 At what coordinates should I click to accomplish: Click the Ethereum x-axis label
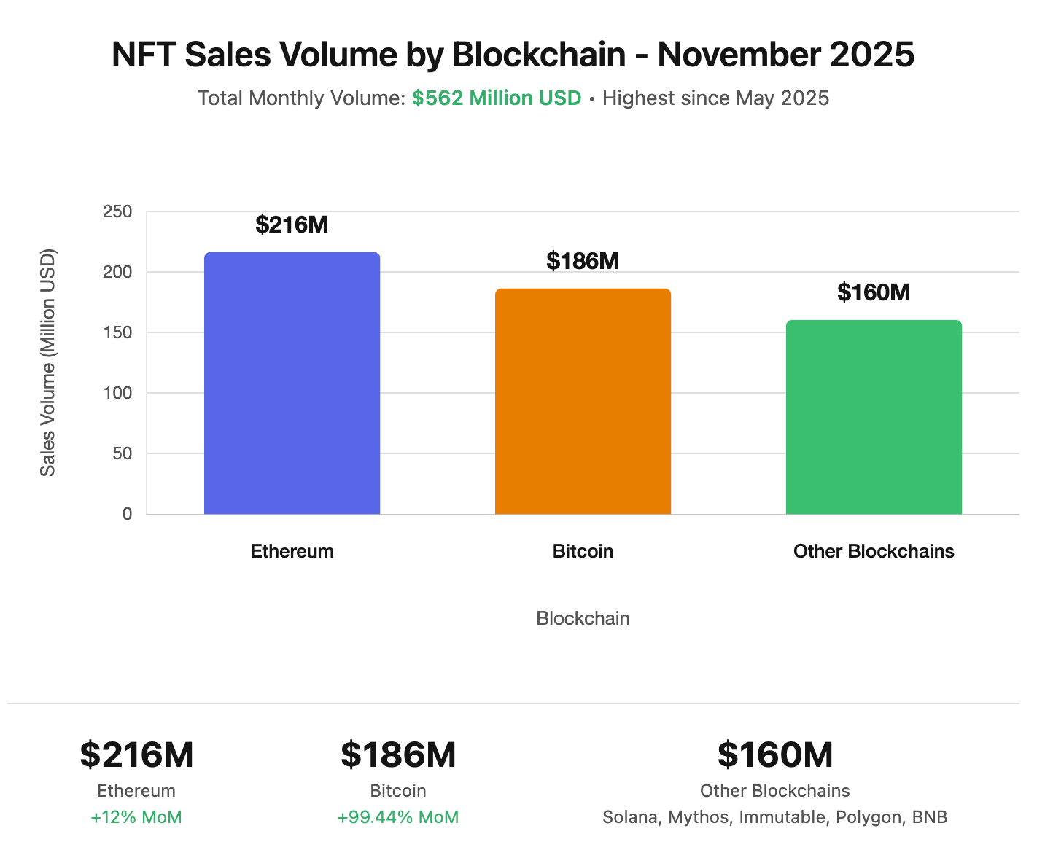292,551
